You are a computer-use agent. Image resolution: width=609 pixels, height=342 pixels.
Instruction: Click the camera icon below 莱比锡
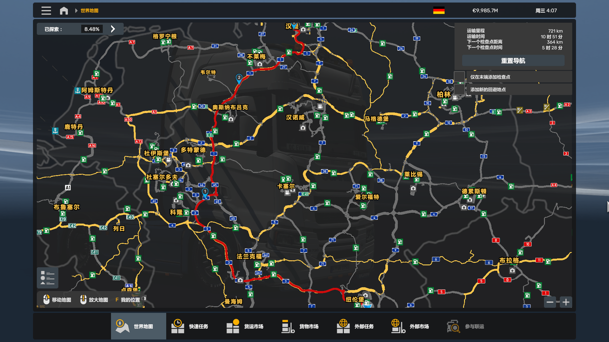click(x=413, y=188)
